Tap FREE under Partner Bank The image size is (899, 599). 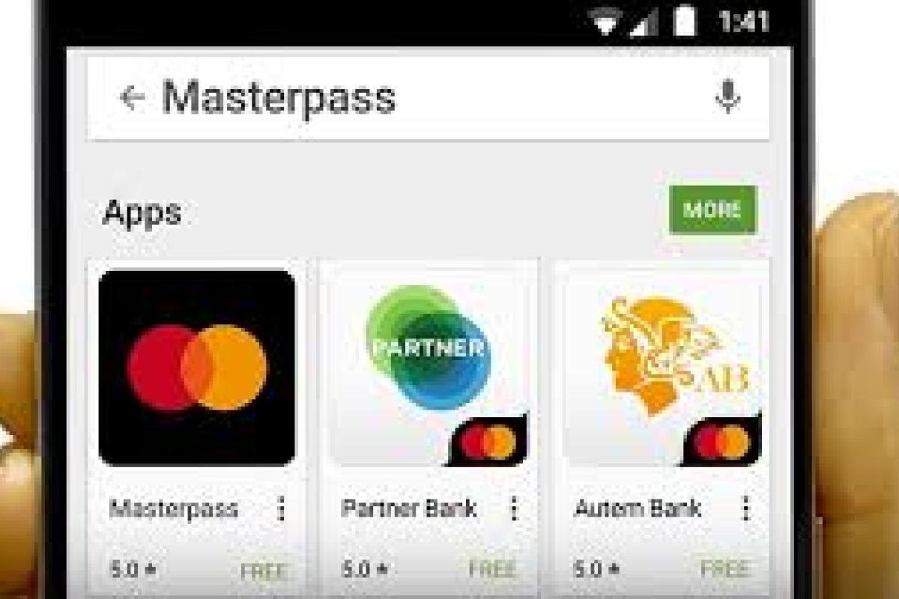(x=494, y=570)
